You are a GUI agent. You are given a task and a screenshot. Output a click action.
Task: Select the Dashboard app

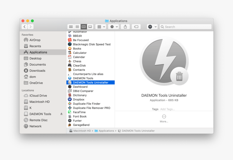point(90,87)
